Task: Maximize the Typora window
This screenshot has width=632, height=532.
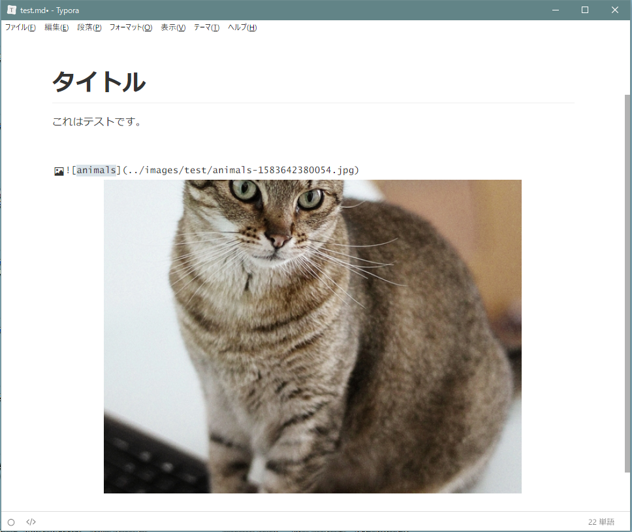Action: (585, 10)
